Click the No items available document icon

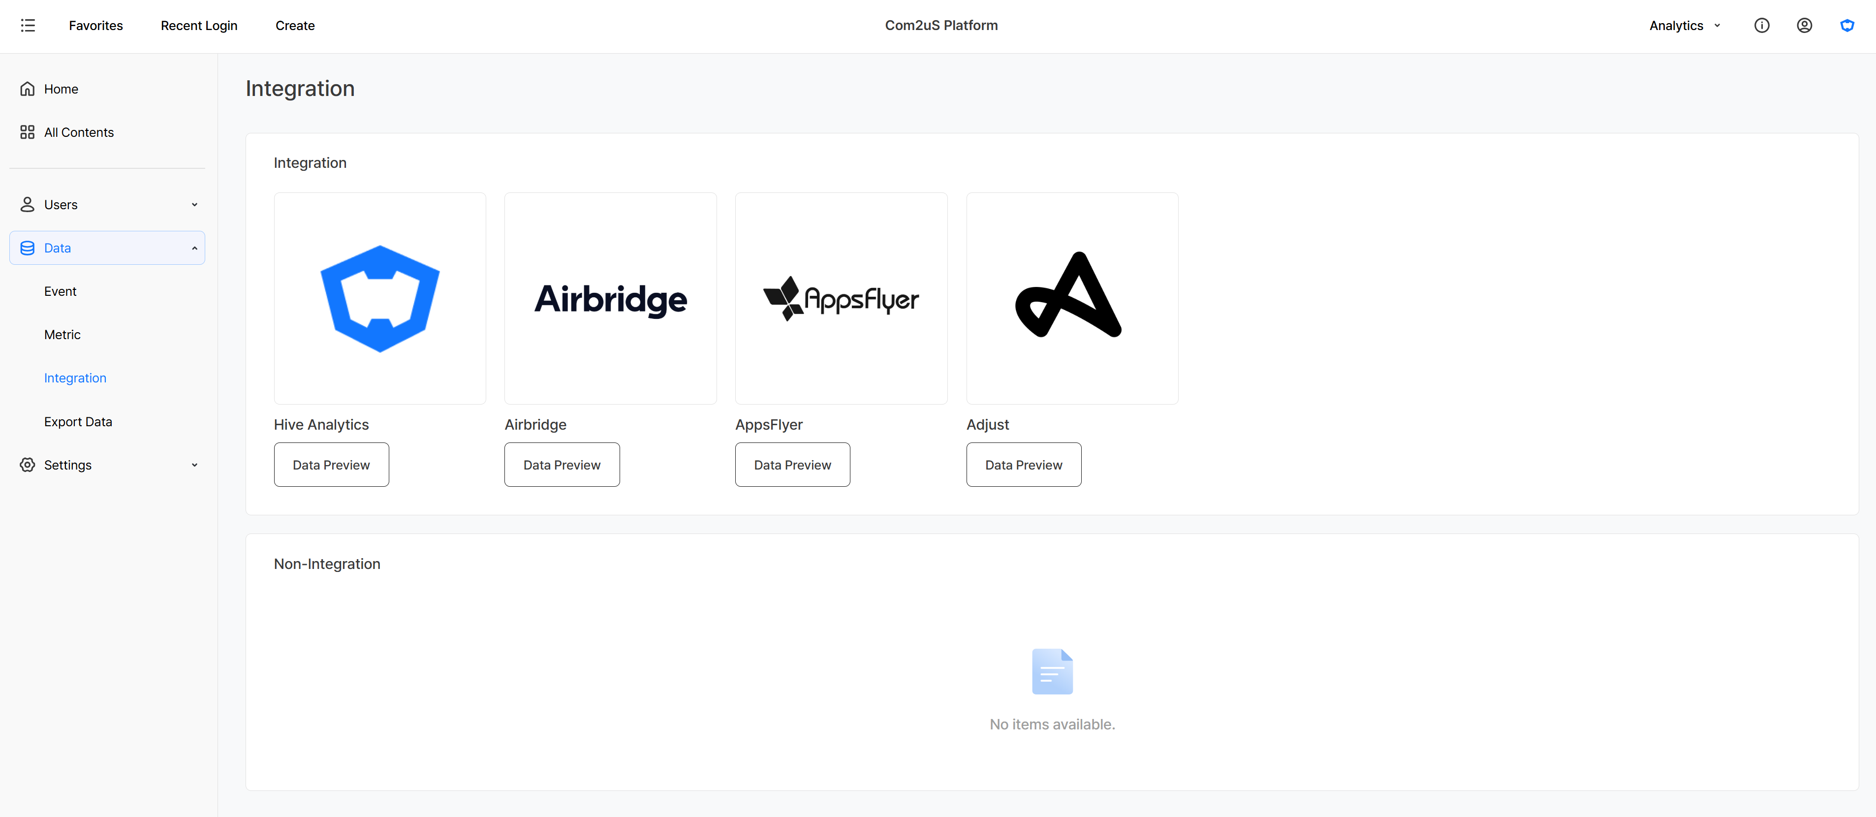pos(1052,671)
